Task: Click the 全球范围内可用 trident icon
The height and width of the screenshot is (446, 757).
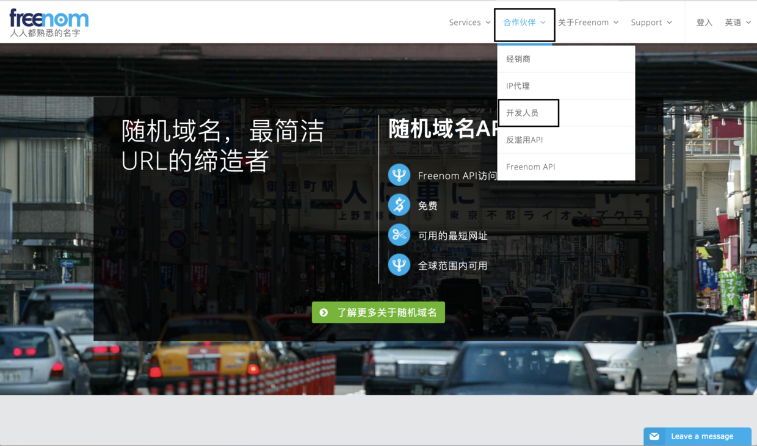Action: coord(399,265)
